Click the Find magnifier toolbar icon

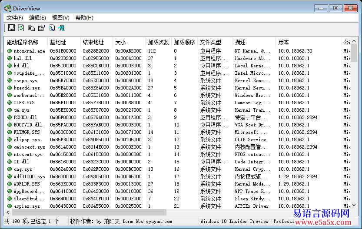52,28
